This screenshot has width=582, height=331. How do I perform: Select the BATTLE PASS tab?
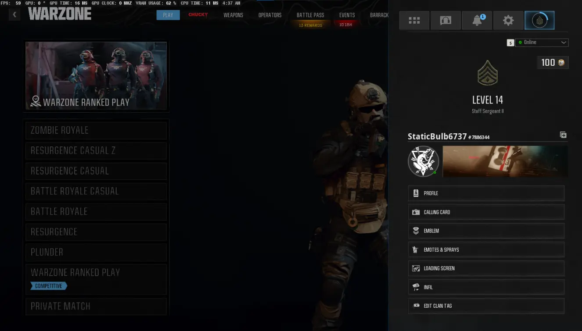[x=310, y=15]
